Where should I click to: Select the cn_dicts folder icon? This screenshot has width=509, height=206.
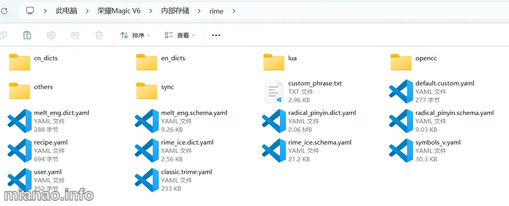point(20,62)
